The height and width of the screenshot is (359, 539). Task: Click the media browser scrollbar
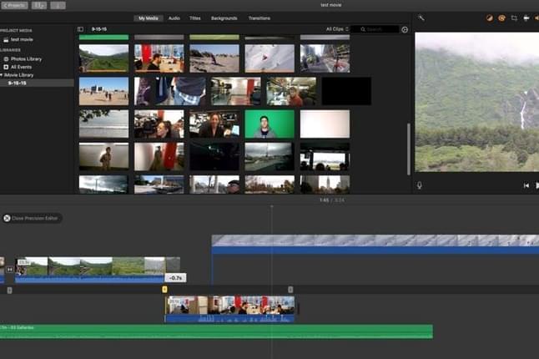coord(409,149)
